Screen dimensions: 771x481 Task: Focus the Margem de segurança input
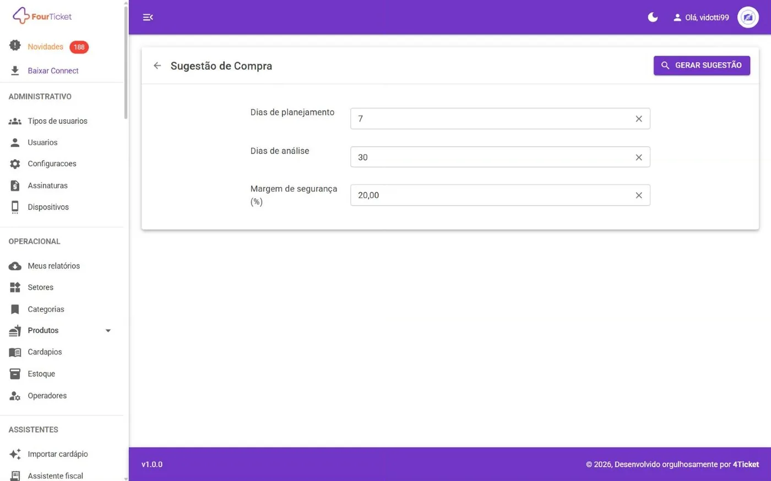pyautogui.click(x=500, y=195)
